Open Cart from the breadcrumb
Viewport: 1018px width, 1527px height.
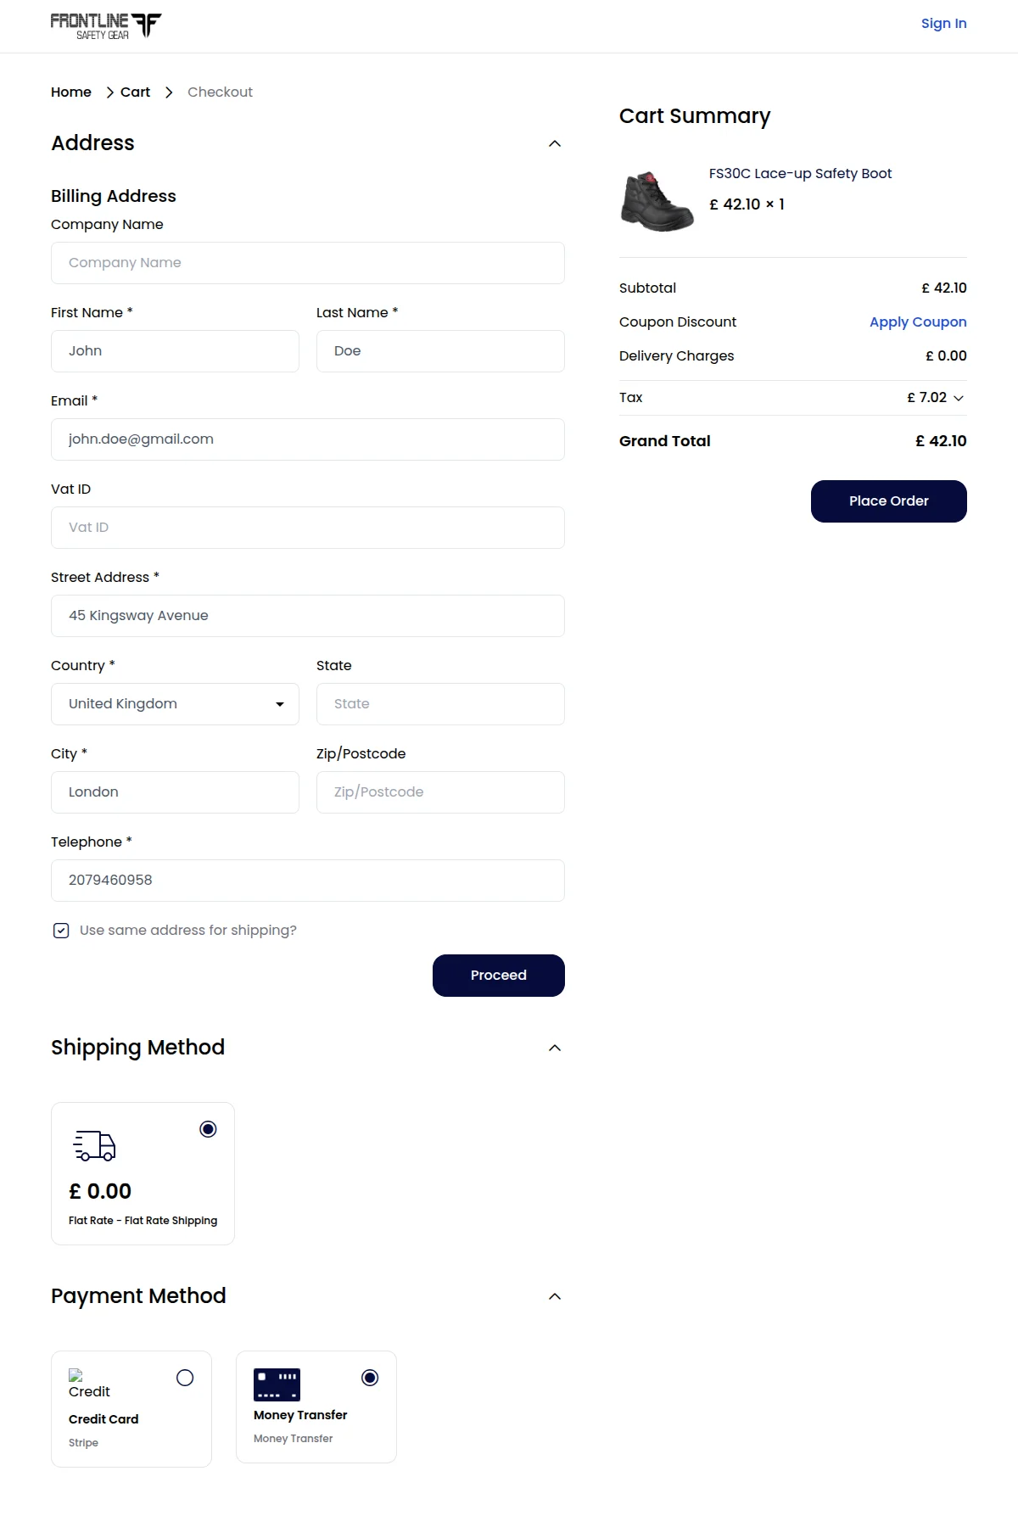(135, 92)
